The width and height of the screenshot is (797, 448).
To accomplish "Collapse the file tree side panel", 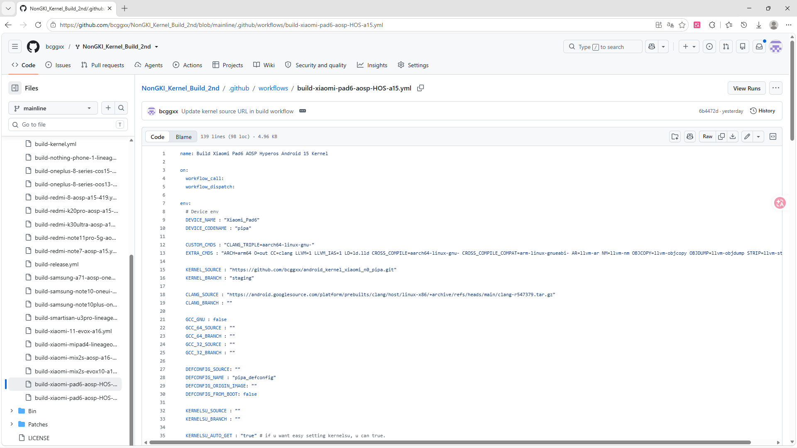I will [x=15, y=88].
